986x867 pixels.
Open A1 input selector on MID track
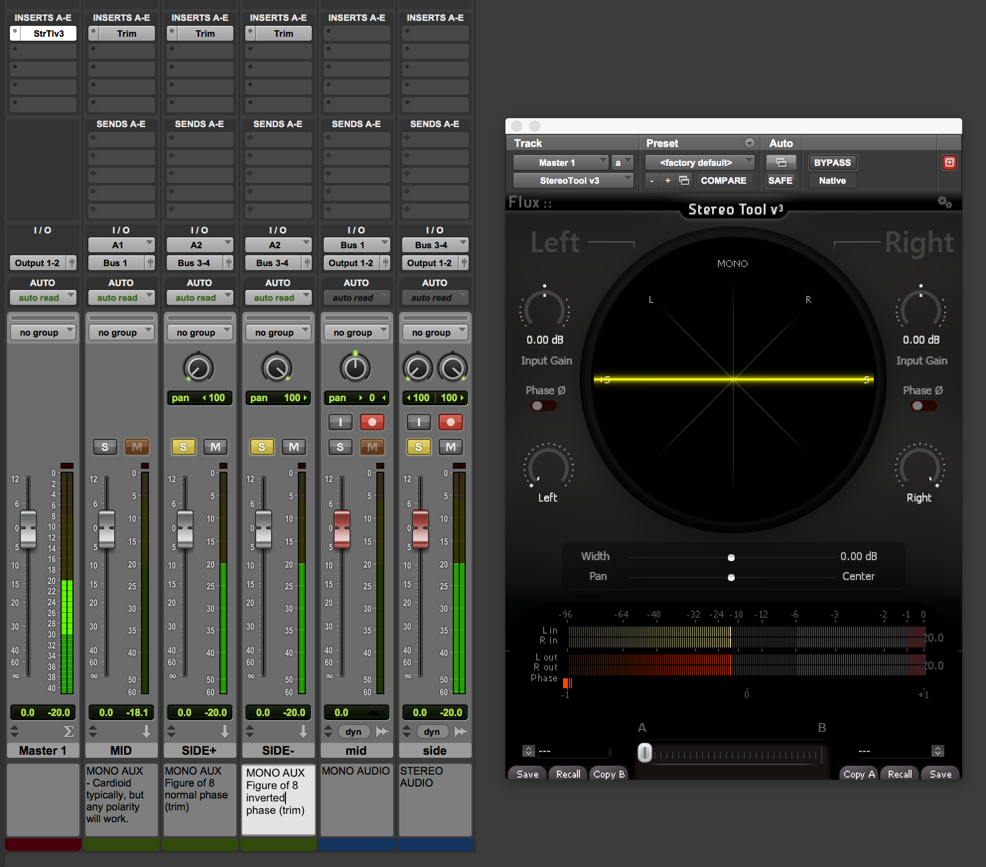pyautogui.click(x=121, y=245)
